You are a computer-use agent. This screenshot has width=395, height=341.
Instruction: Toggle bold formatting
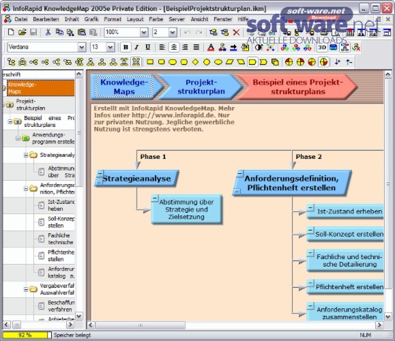[x=126, y=47]
